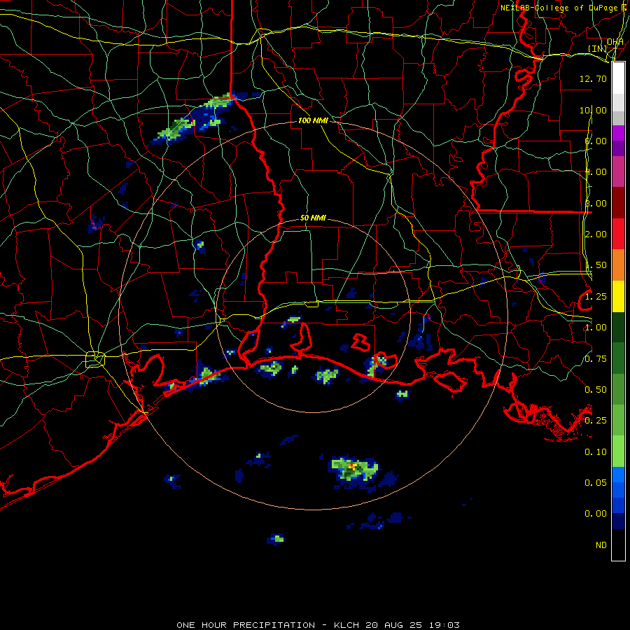Click the bright red swatch beside 2.00

point(618,234)
